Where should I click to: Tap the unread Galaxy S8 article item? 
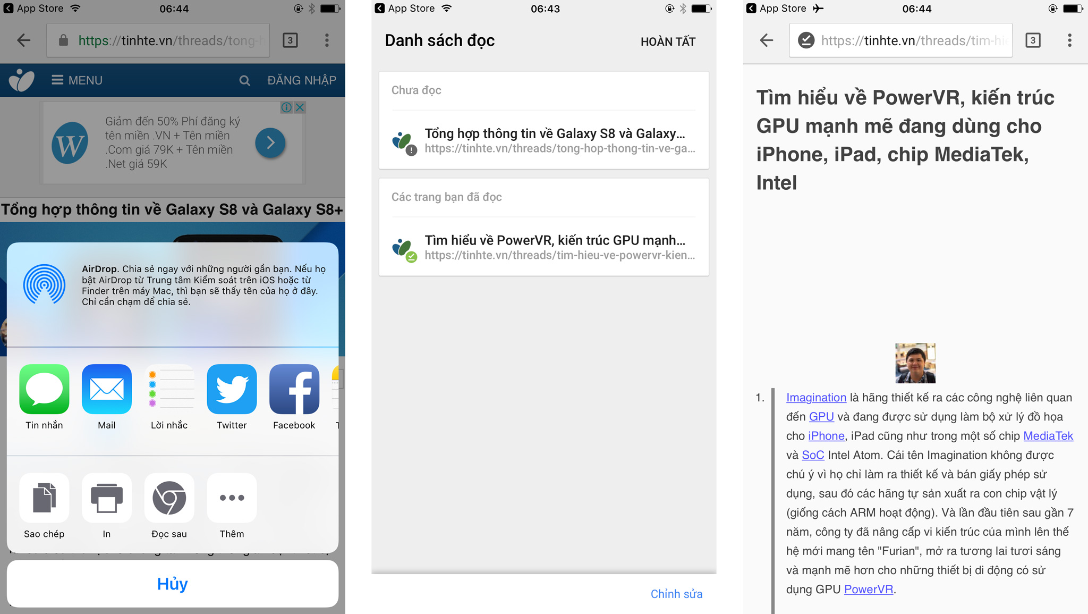(x=543, y=140)
